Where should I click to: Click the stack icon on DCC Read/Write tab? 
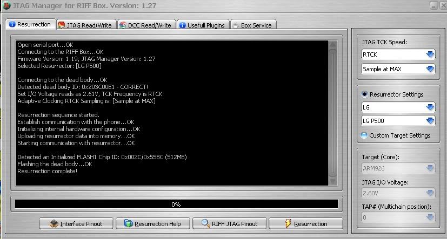pyautogui.click(x=123, y=25)
